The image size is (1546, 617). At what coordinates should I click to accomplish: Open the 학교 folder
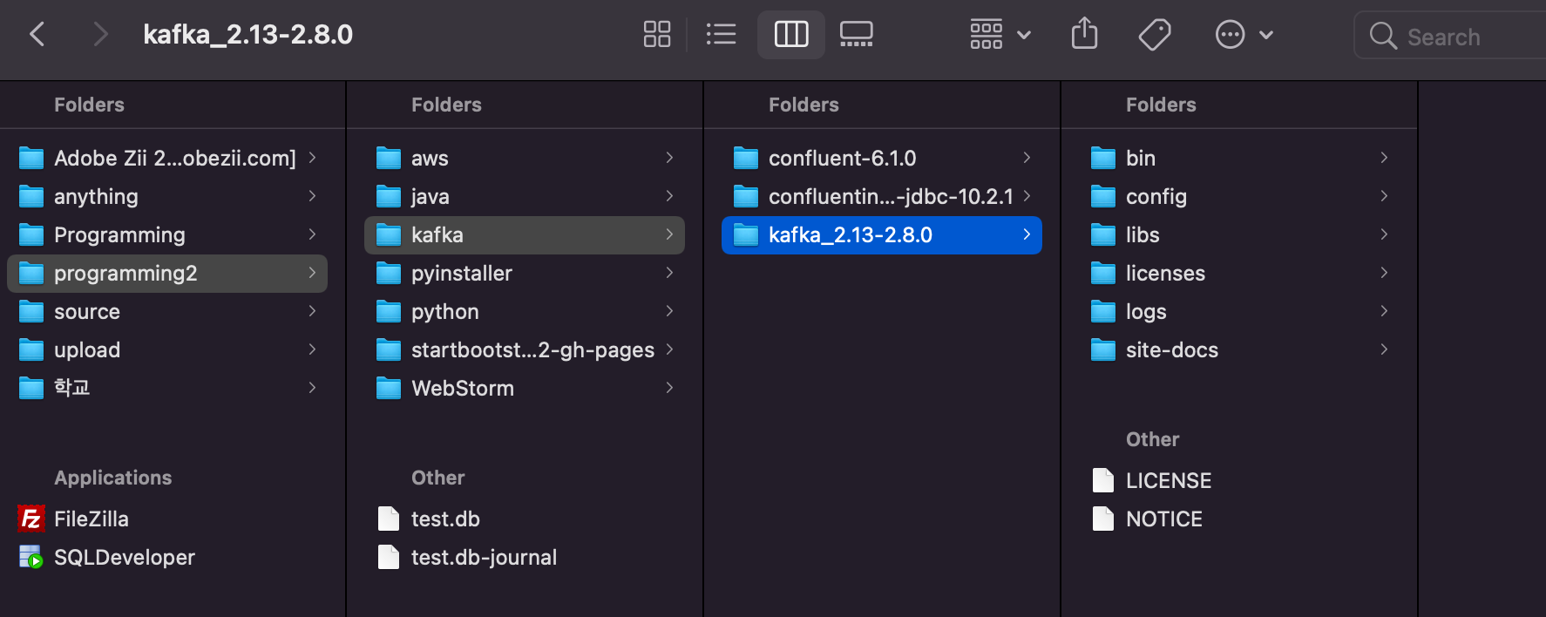point(167,388)
